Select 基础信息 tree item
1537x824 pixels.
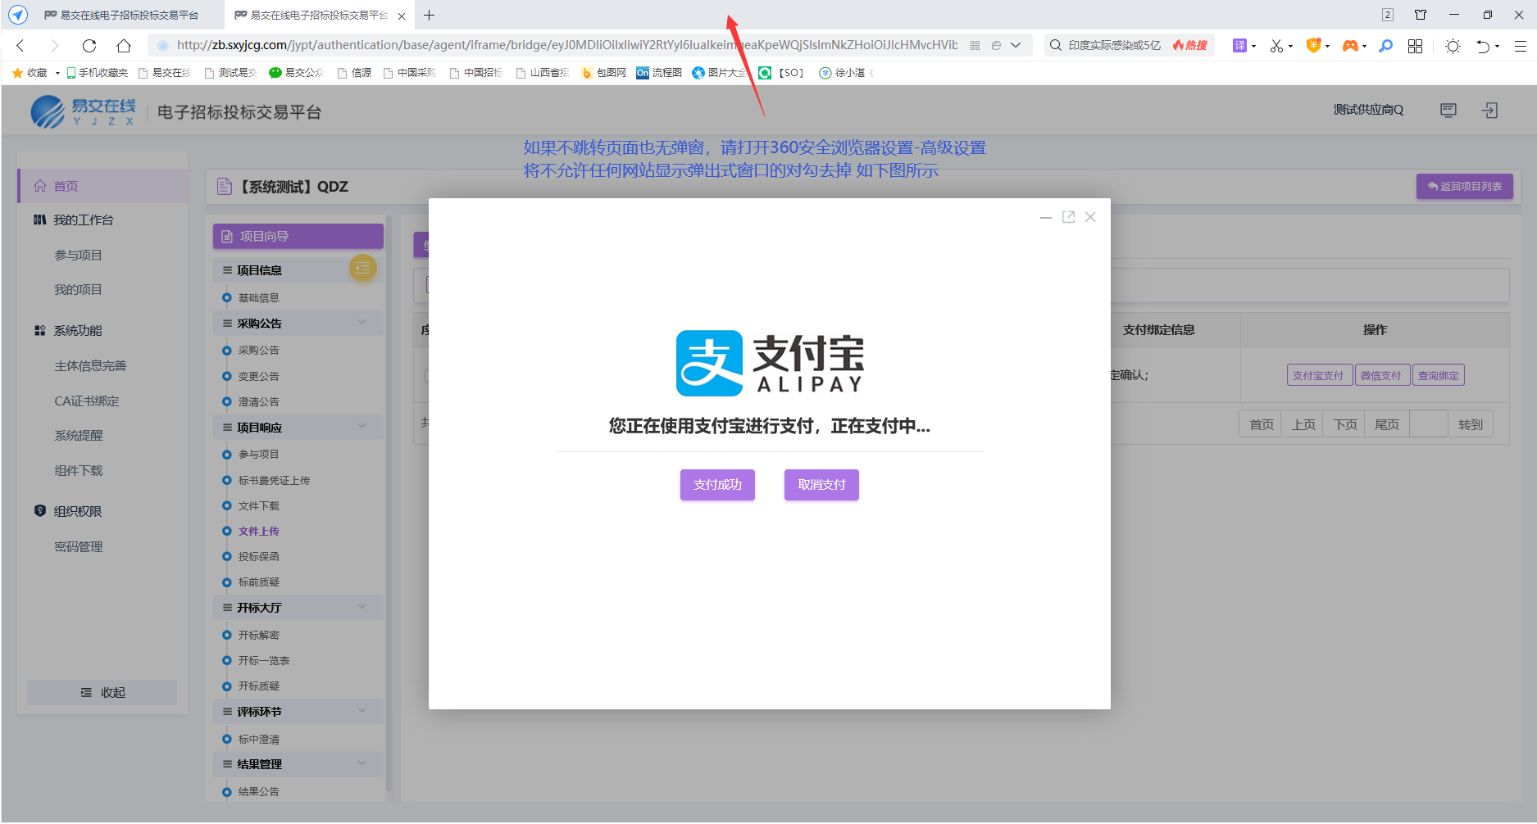pos(258,297)
